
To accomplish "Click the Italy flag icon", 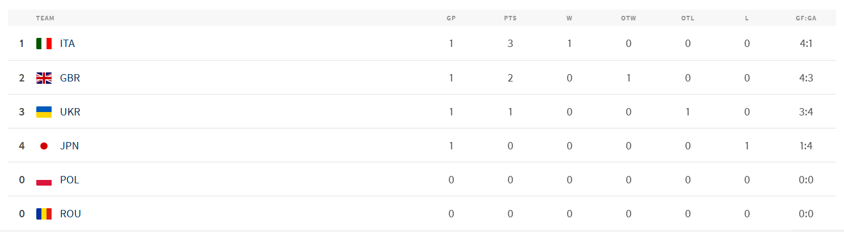I will 44,44.
